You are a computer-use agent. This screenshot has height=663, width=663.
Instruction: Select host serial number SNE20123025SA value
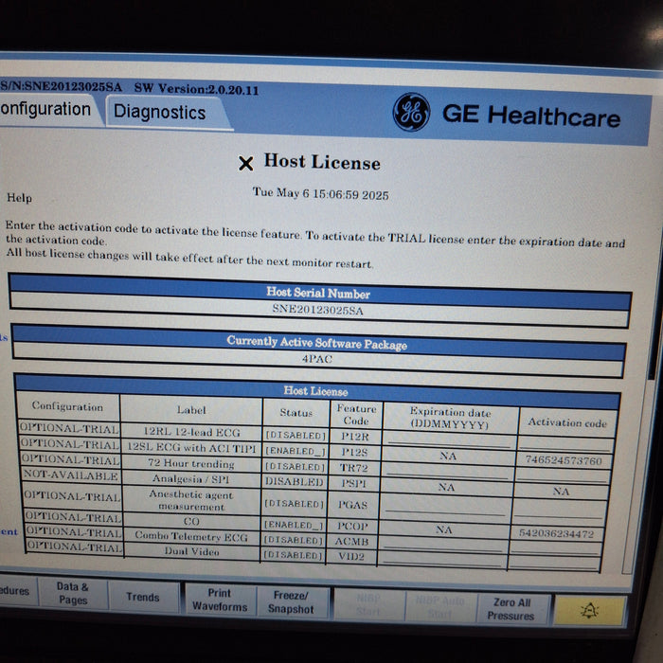pos(317,310)
